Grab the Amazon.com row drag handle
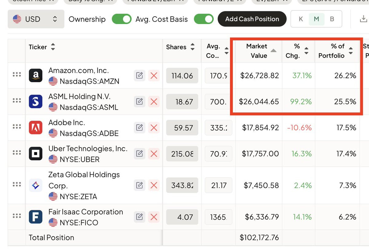This screenshot has height=249, width=369. (17, 75)
